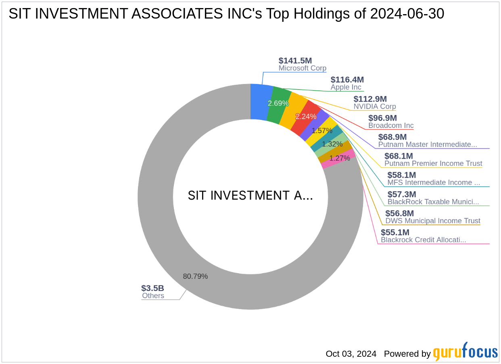Click the blue Microsoft Corp donut slice
This screenshot has height=364, width=501.
click(261, 102)
